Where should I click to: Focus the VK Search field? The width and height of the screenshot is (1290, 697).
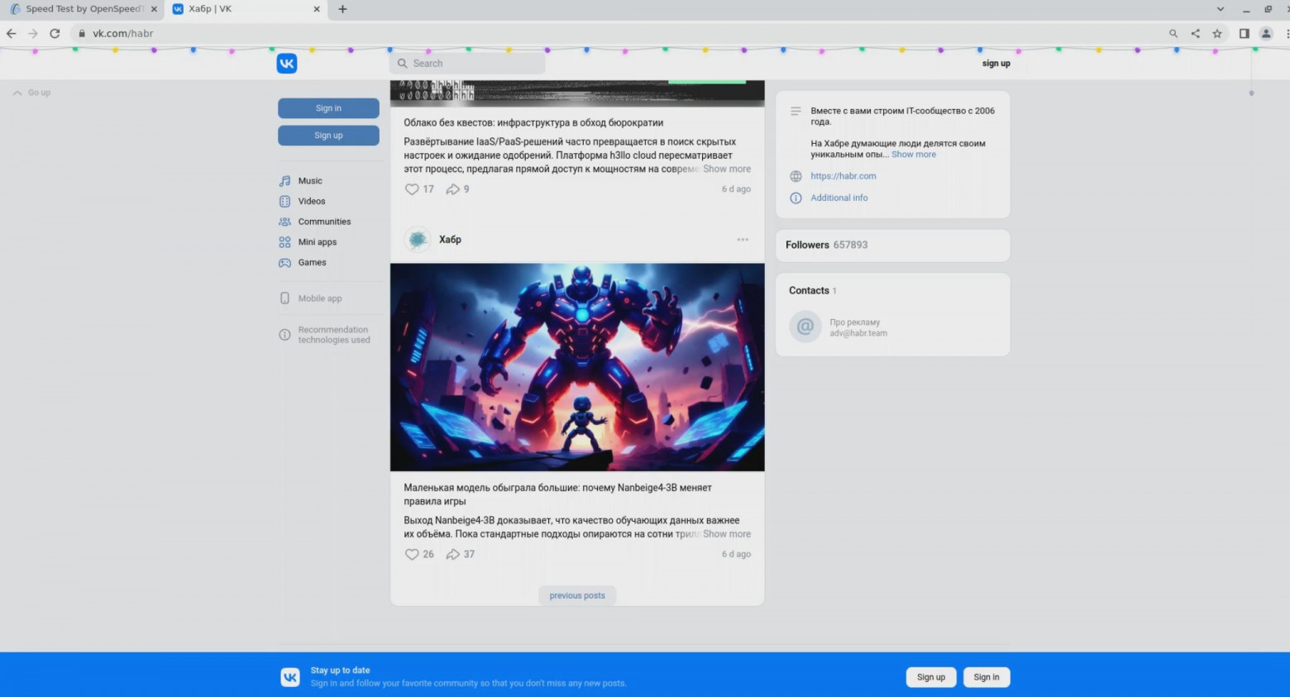[x=467, y=64]
